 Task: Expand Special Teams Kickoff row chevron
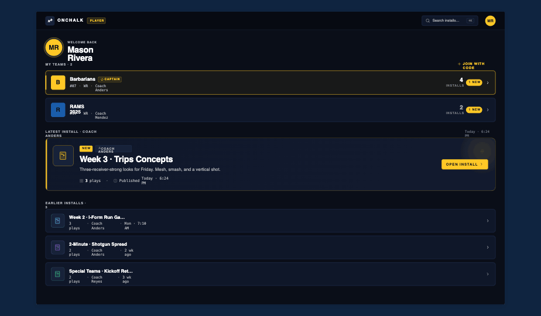pos(488,274)
